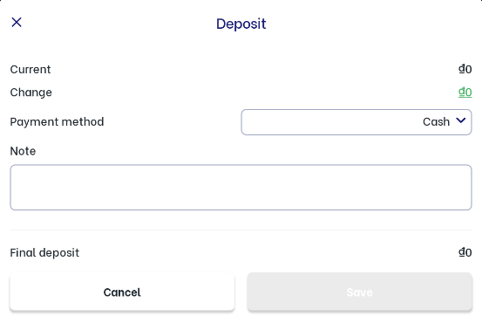Click the Current balance ₫0 value

465,69
